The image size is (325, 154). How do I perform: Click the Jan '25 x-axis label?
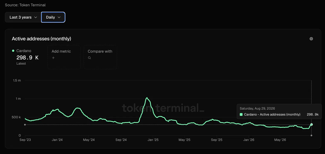pos(153,140)
